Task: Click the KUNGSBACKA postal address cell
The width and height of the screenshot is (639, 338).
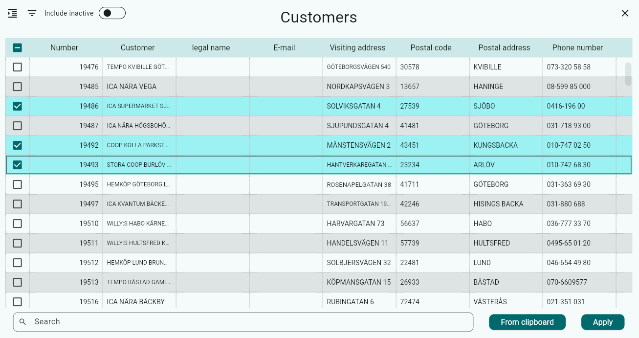Action: [506, 145]
